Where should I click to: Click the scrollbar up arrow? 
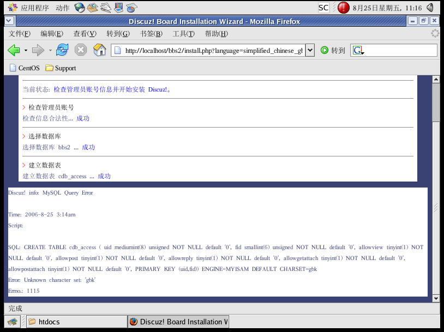(436, 80)
